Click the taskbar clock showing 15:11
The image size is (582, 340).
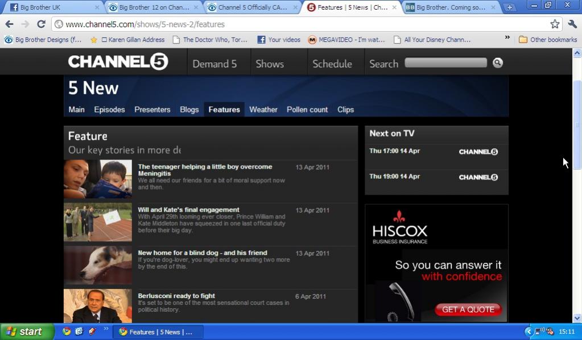pyautogui.click(x=567, y=331)
